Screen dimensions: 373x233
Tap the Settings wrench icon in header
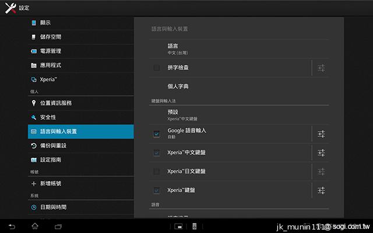(10, 8)
